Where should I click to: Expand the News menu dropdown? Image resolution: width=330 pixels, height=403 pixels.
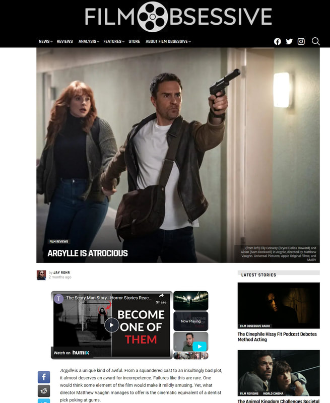(x=45, y=41)
